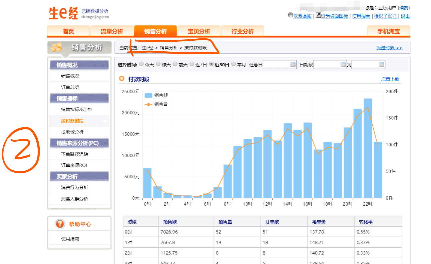
Task: Open 销售概况 item in sidebar
Action: (x=70, y=76)
